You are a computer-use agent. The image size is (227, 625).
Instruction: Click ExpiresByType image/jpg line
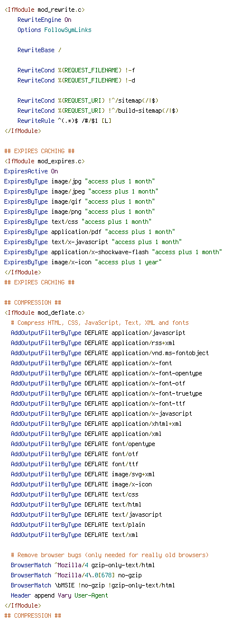pos(79,181)
